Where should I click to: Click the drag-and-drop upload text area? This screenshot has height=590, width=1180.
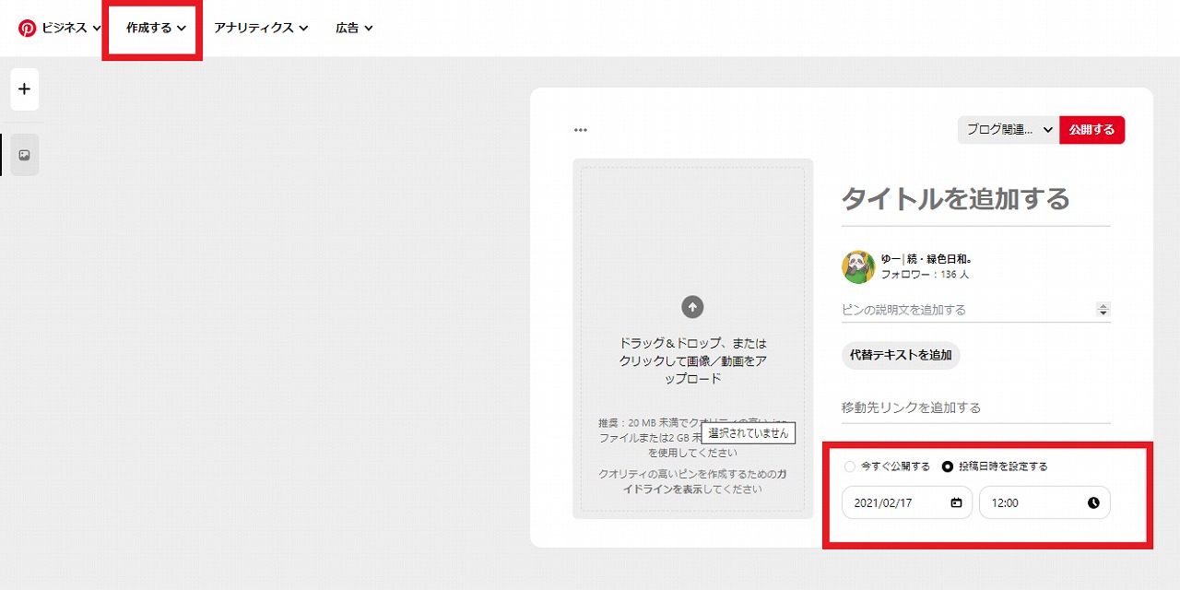tap(692, 360)
